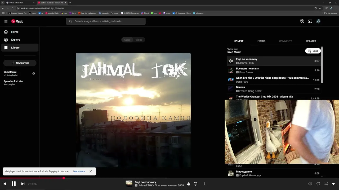The height and width of the screenshot is (190, 339).
Task: Open the Jahmal TGK artist link in player bar
Action: click(145, 186)
